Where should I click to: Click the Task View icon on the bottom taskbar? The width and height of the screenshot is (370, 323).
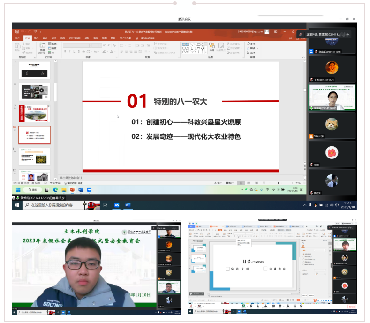coord(105,205)
